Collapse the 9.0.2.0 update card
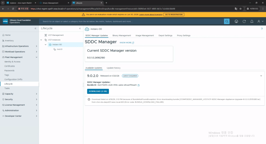This screenshot has width=266, height=144. coord(261,76)
